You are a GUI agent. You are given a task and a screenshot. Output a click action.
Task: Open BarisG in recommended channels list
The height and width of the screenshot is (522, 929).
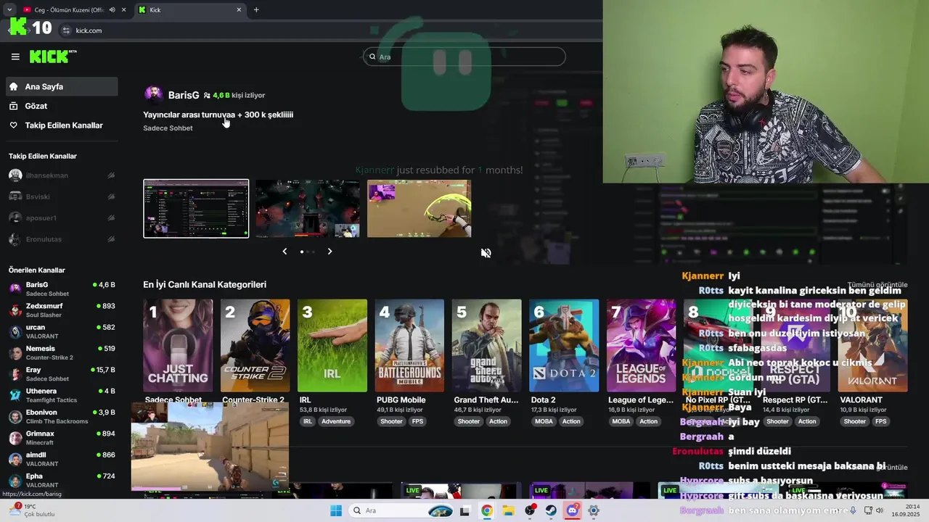[x=62, y=289]
